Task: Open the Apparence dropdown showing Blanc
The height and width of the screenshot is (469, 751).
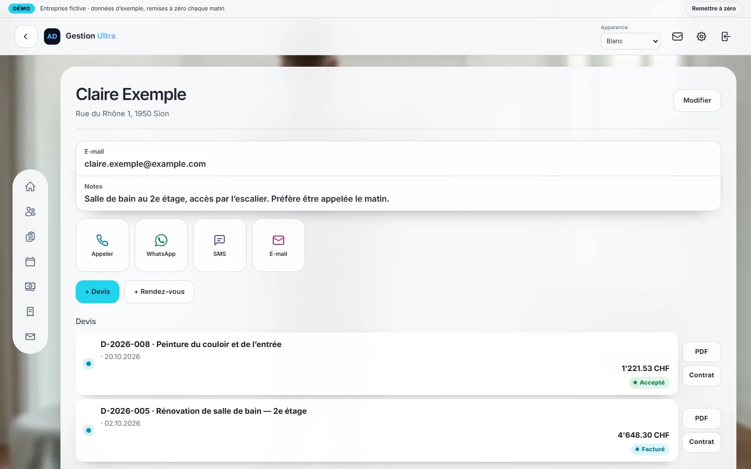Action: tap(631, 41)
